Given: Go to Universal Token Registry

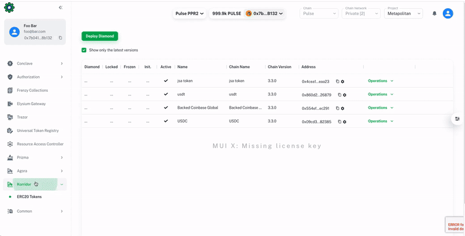Looking at the screenshot, I should (x=38, y=131).
